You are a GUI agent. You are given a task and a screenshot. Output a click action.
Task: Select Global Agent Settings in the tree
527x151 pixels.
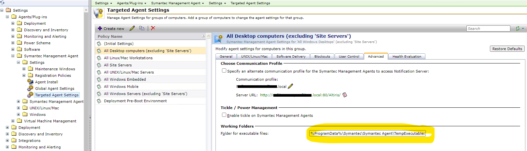tap(54, 89)
